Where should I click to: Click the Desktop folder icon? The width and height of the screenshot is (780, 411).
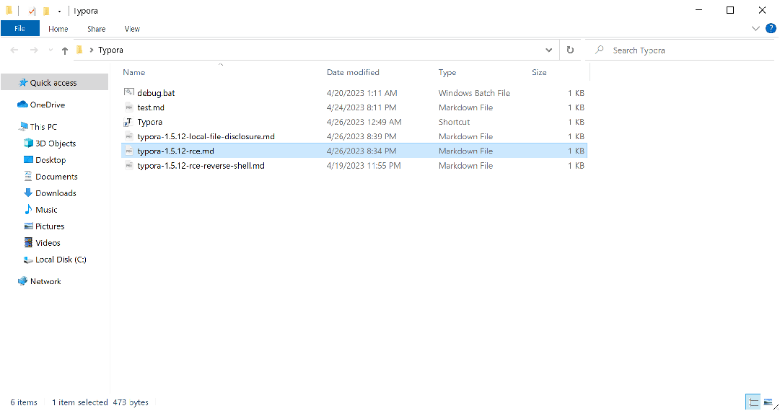[x=28, y=159]
